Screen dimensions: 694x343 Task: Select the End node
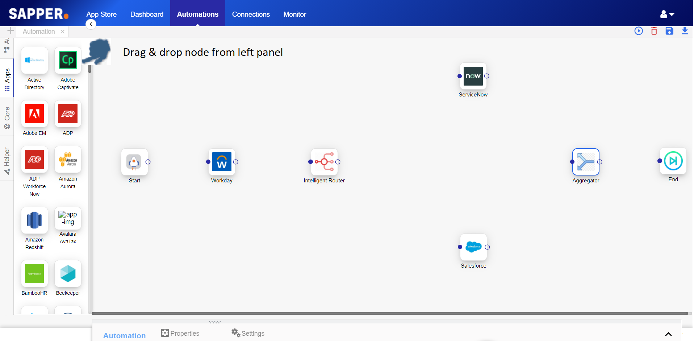coord(673,161)
